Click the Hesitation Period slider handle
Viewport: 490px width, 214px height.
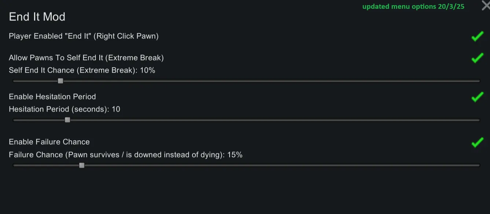pos(67,120)
